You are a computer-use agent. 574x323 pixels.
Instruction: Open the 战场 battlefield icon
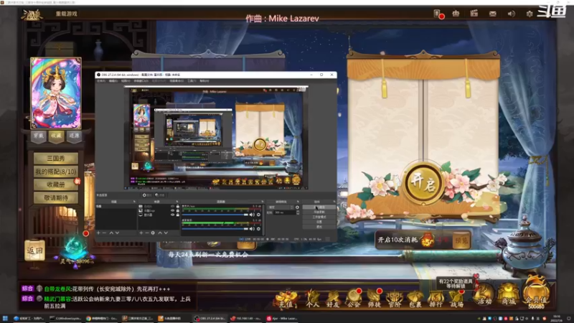tap(456, 297)
